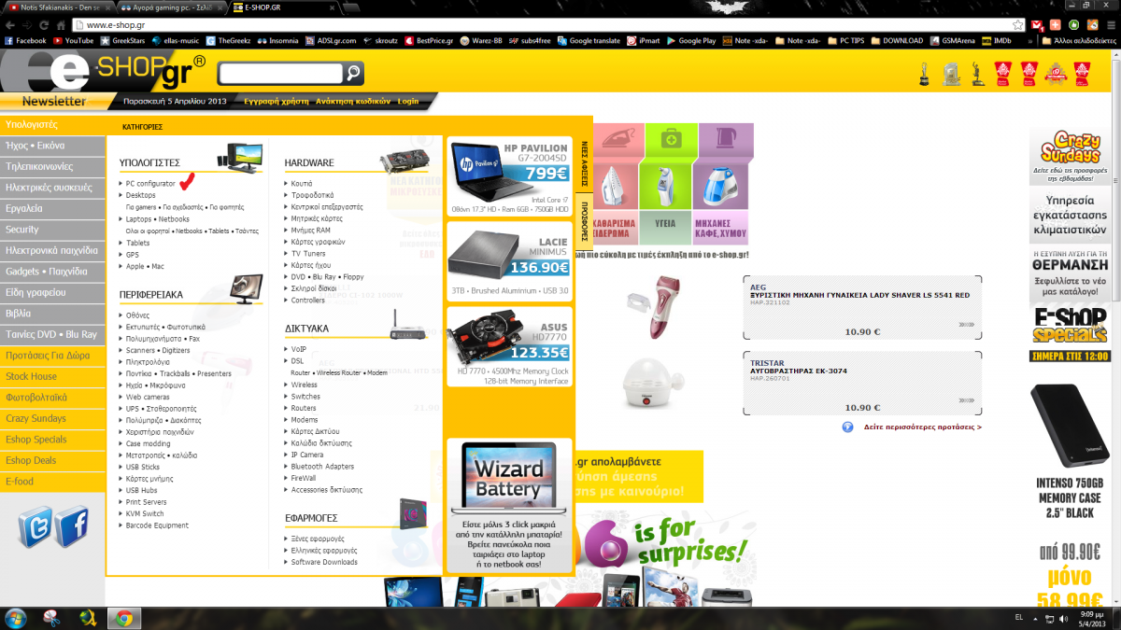Click the search magnifier icon

[x=353, y=73]
